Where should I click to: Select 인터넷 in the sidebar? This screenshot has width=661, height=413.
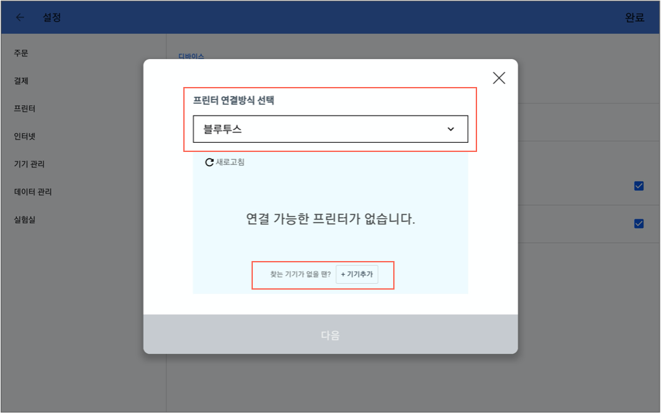[25, 136]
